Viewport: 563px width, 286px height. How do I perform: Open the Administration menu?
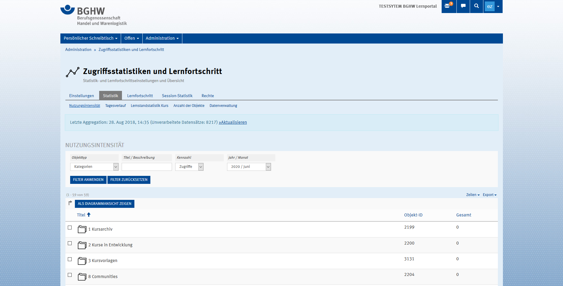pyautogui.click(x=162, y=38)
